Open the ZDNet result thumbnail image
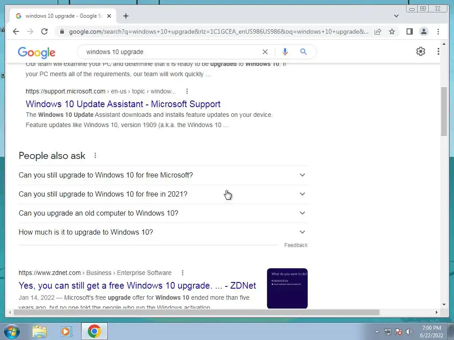Screen dimensions: 454x340 (287, 288)
